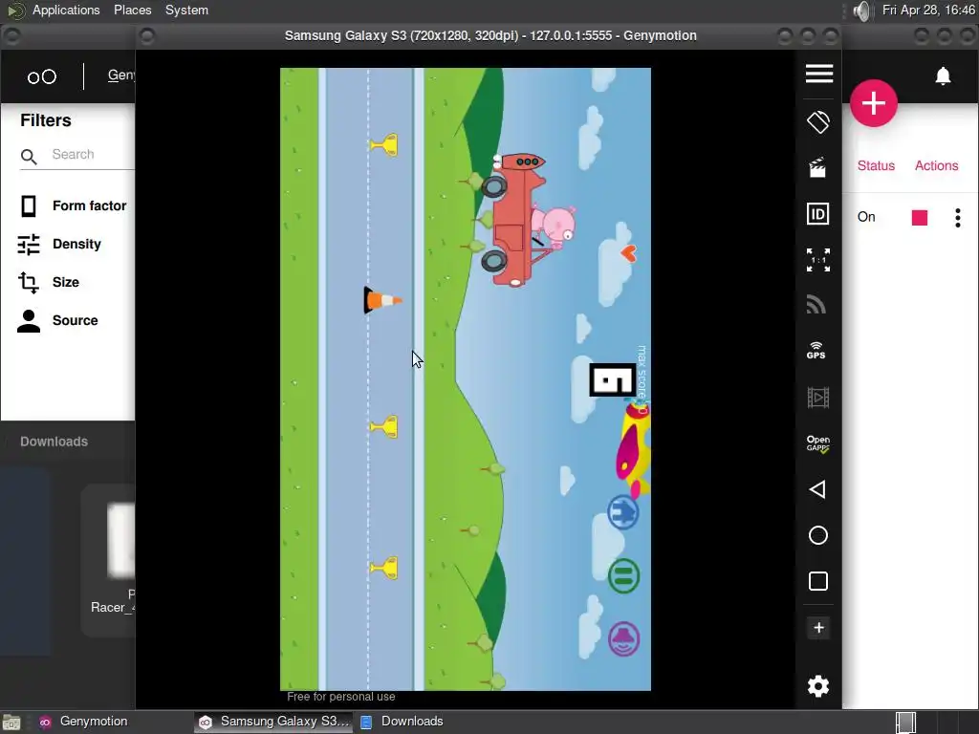This screenshot has width=979, height=734.
Task: Open the Places menu
Action: (x=132, y=10)
